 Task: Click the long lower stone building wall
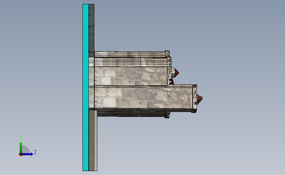(144, 98)
